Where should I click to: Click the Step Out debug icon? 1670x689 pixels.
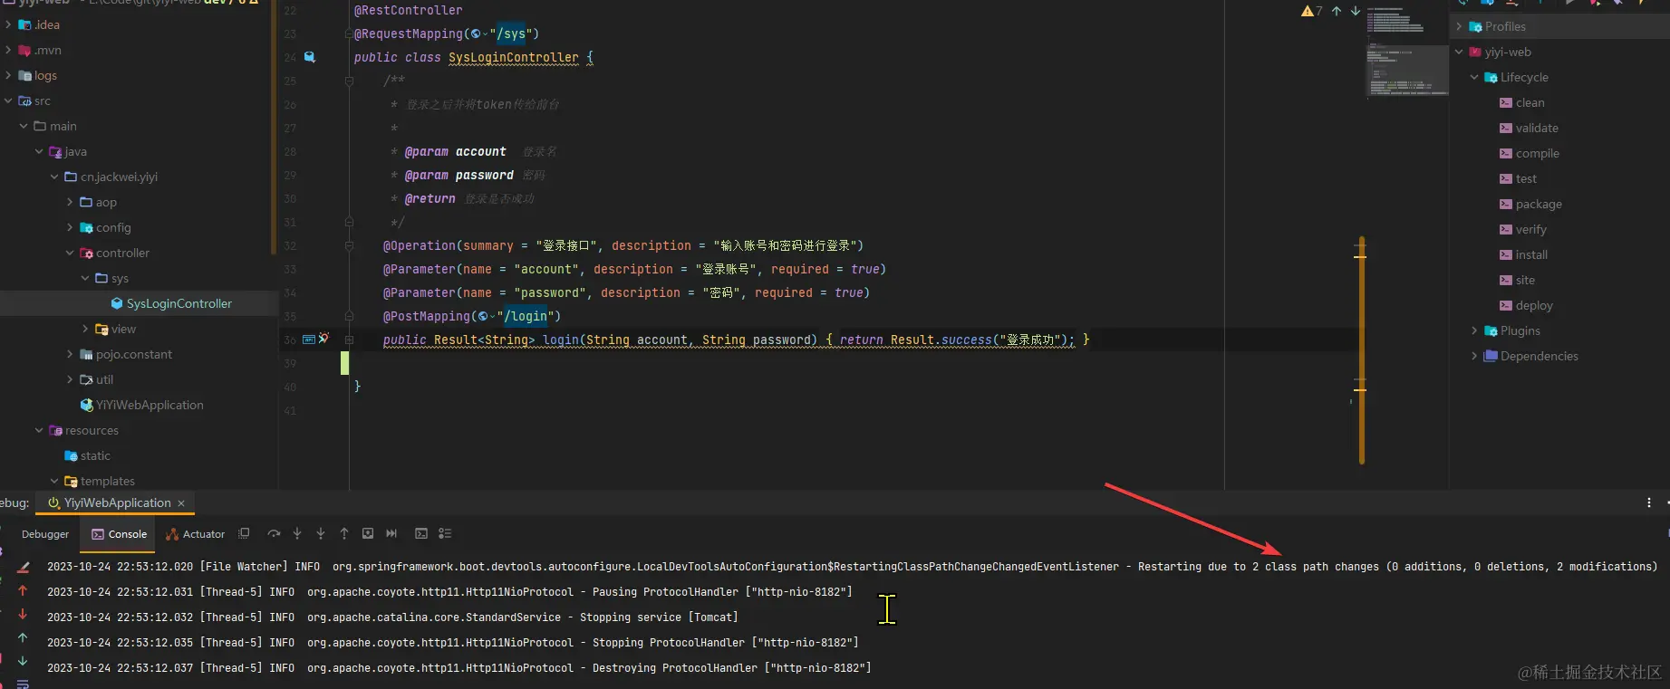pyautogui.click(x=344, y=534)
